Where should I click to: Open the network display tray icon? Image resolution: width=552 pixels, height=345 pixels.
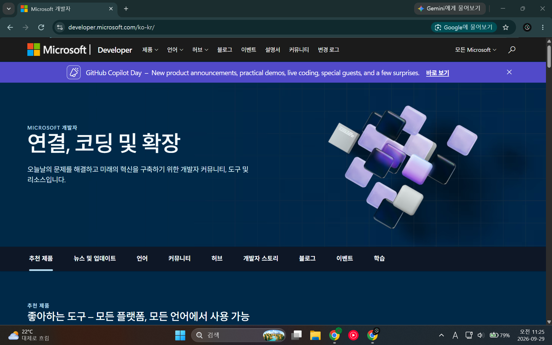coord(469,335)
